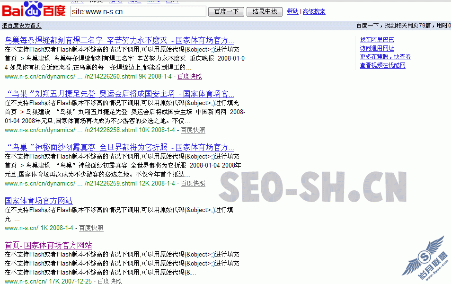
Task: Click the green URL ending n214226258.shtml 10K
Action: [x=90, y=130]
